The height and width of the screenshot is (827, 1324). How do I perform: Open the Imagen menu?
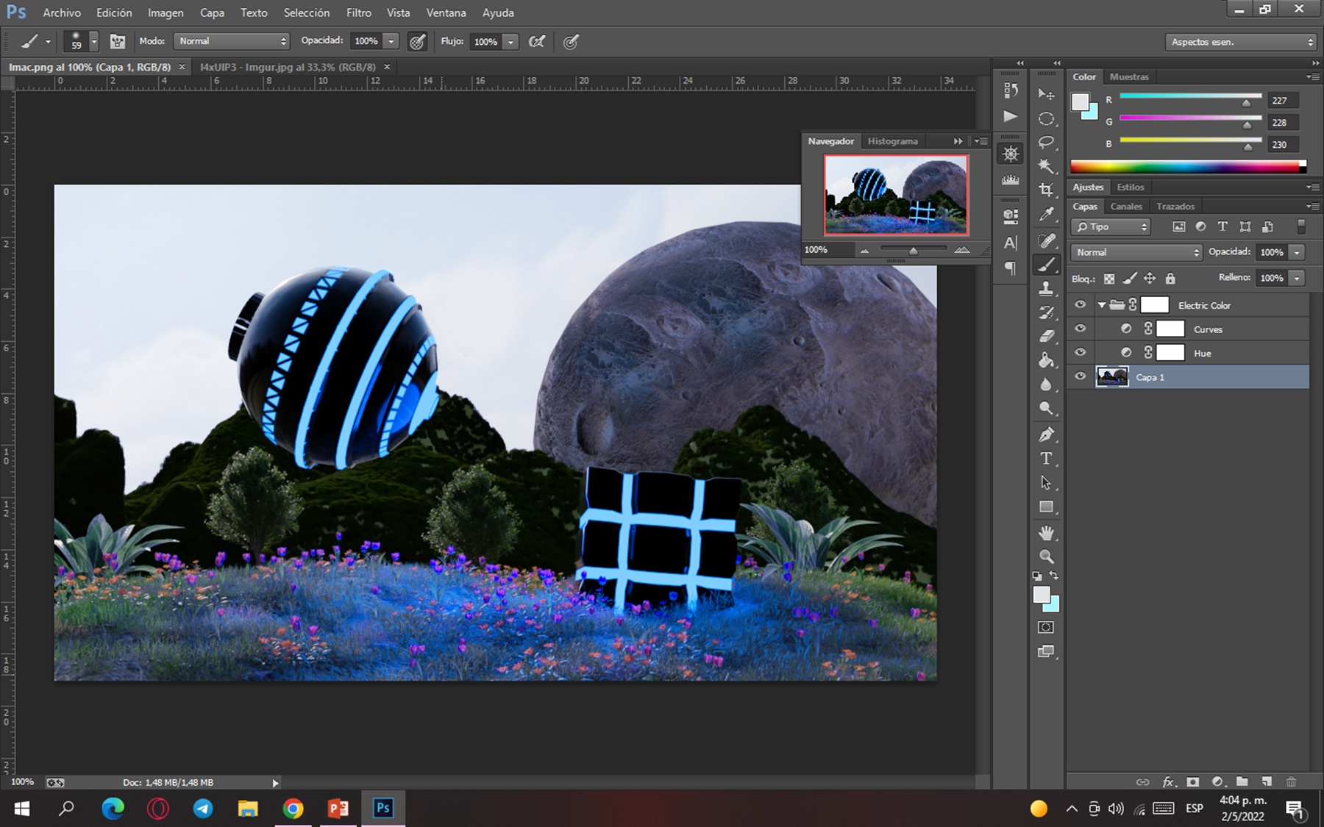[x=165, y=12]
